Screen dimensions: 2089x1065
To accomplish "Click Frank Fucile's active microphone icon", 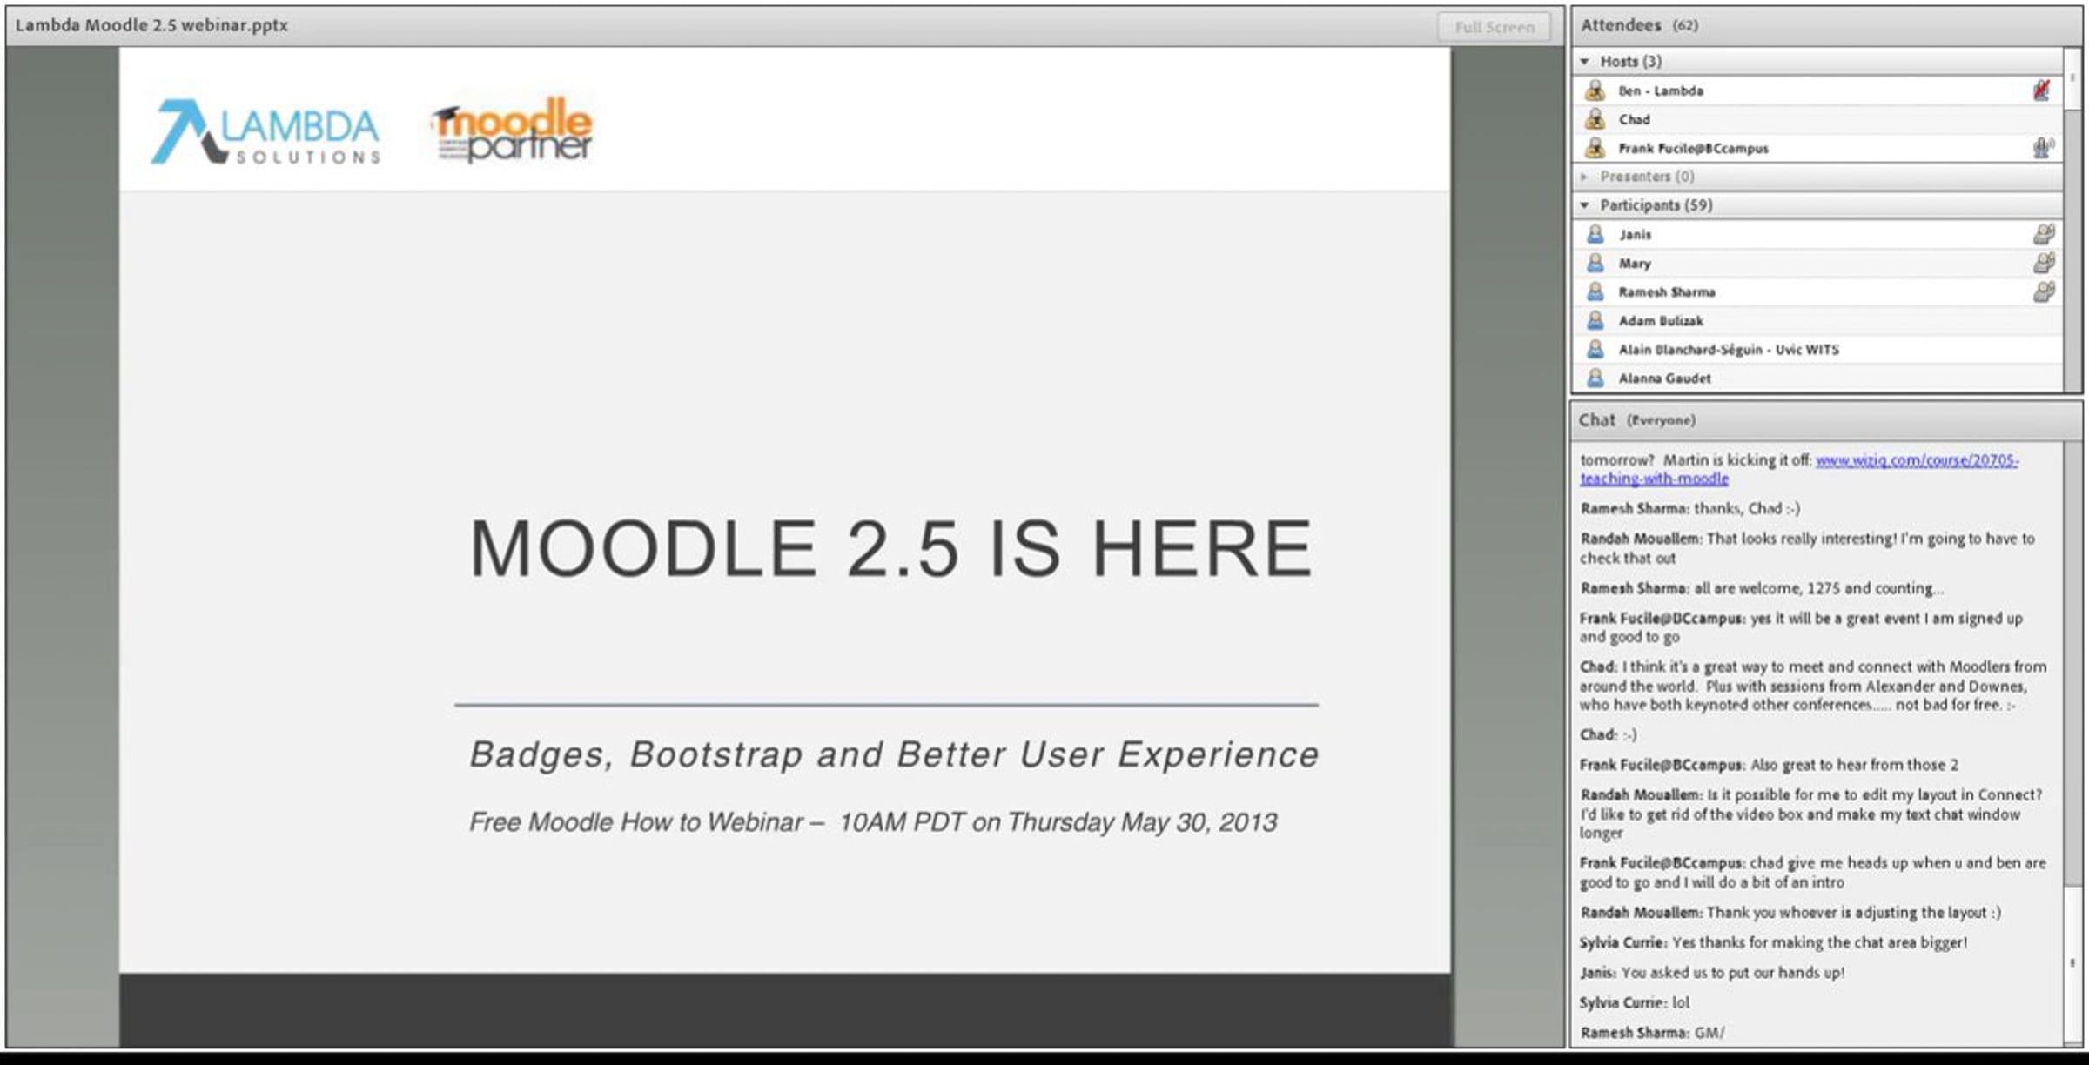I will [x=2042, y=148].
